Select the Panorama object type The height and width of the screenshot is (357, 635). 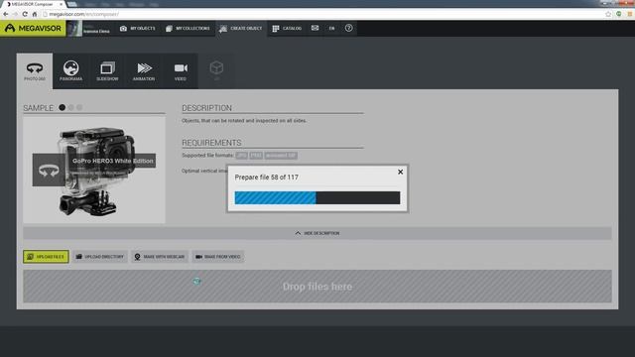[70, 71]
